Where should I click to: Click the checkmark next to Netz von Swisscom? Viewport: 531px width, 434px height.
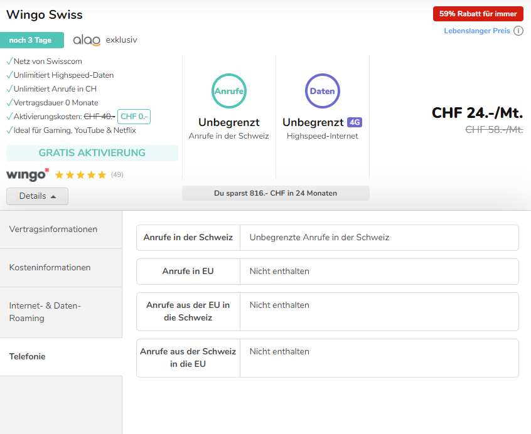click(x=9, y=61)
